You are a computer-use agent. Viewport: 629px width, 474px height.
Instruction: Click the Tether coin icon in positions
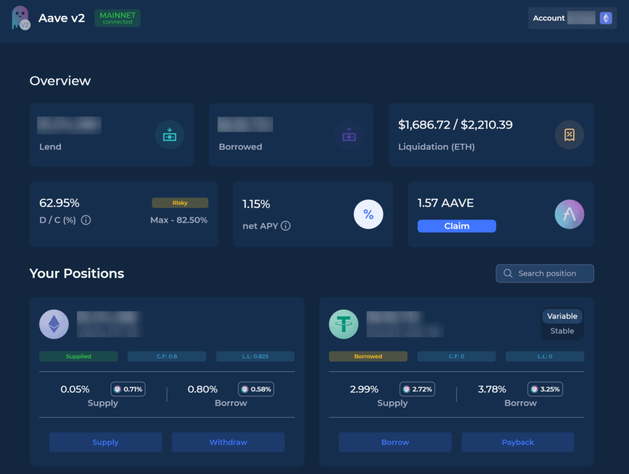point(344,324)
